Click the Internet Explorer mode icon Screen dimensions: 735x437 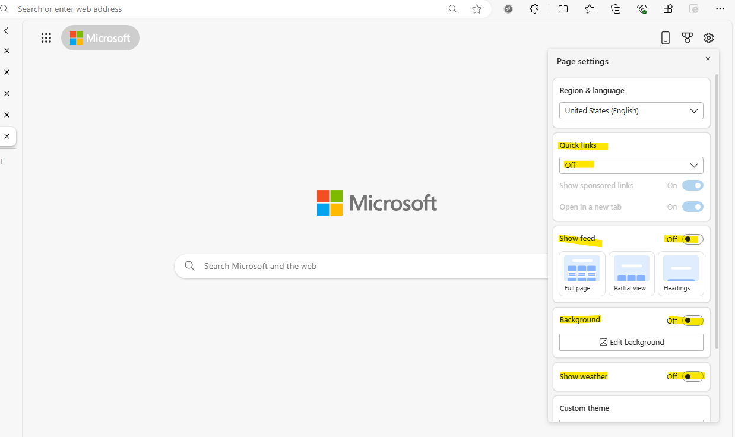[694, 9]
